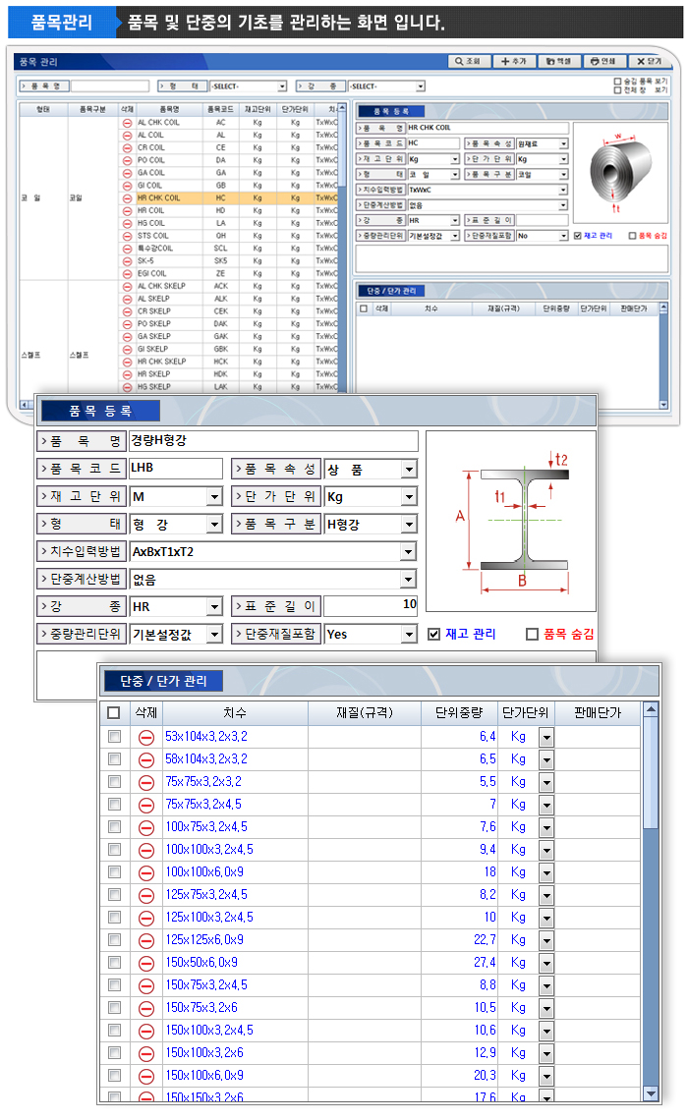
Task: Delete the 75x75x3.2x4.5 row
Action: click(146, 805)
